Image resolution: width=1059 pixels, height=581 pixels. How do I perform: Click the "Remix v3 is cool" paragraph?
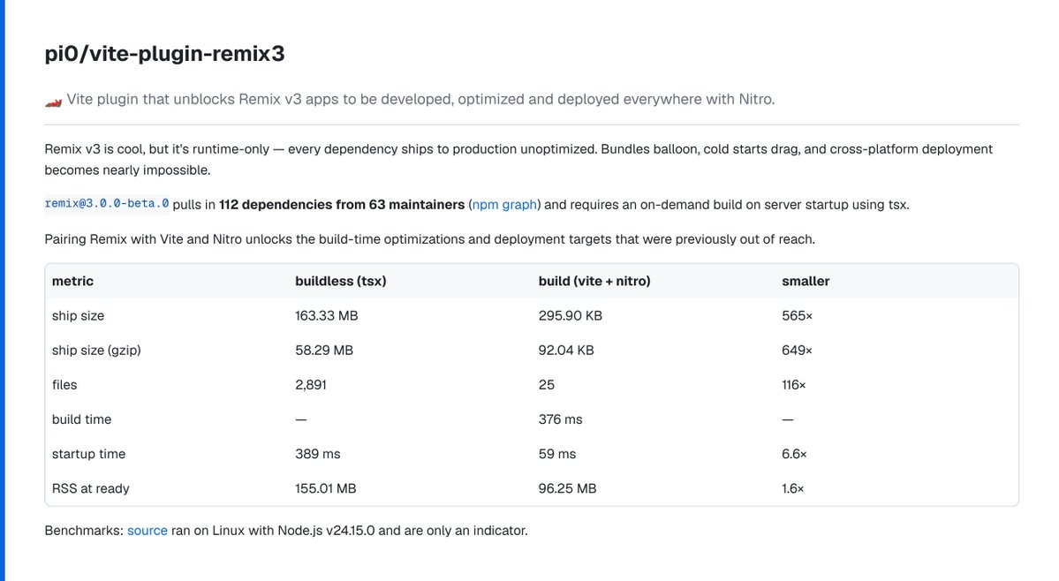pyautogui.click(x=518, y=159)
